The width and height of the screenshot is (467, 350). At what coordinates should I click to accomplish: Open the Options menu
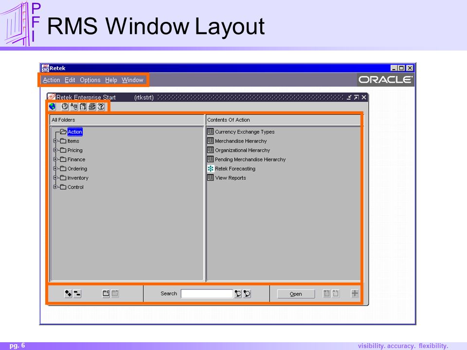(90, 80)
